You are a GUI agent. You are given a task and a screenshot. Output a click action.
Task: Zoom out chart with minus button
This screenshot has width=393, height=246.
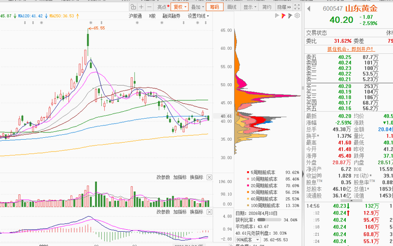(x=150, y=7)
